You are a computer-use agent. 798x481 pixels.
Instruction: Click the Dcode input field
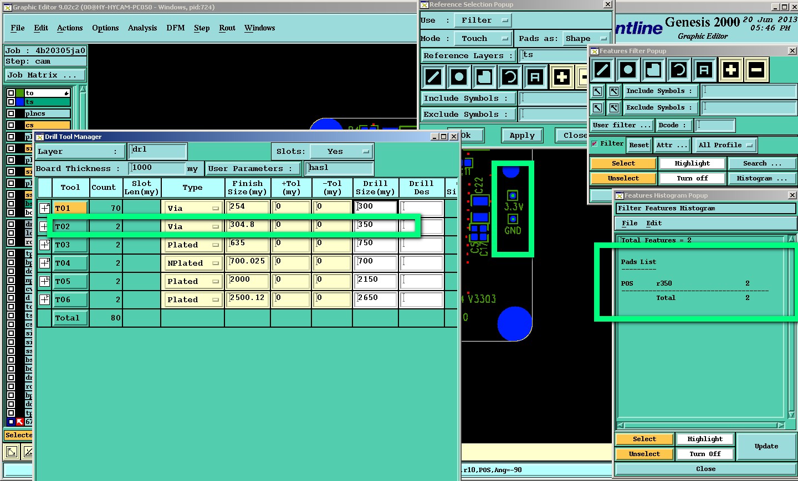click(715, 125)
